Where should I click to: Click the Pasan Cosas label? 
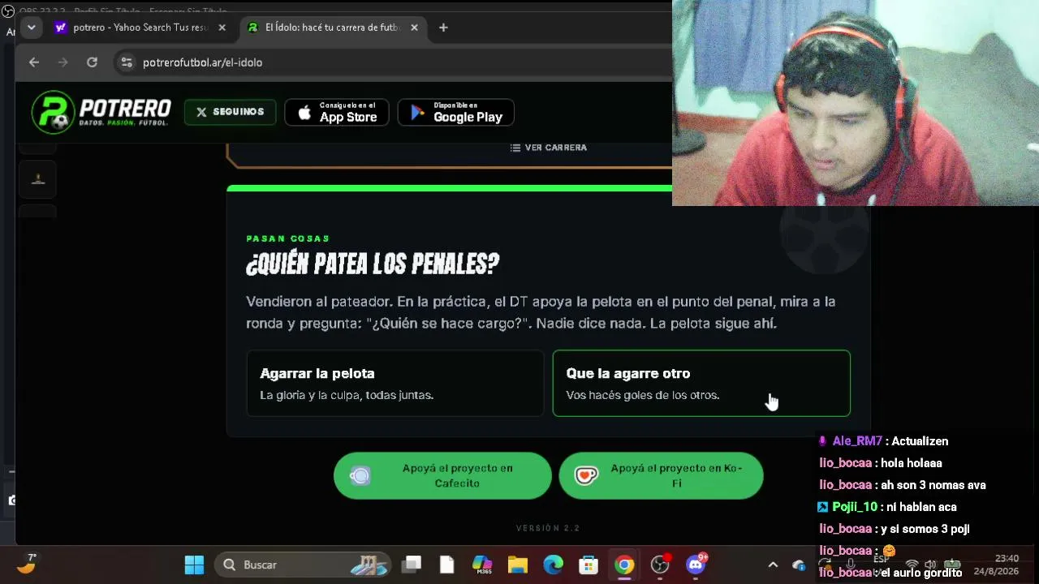tap(288, 238)
